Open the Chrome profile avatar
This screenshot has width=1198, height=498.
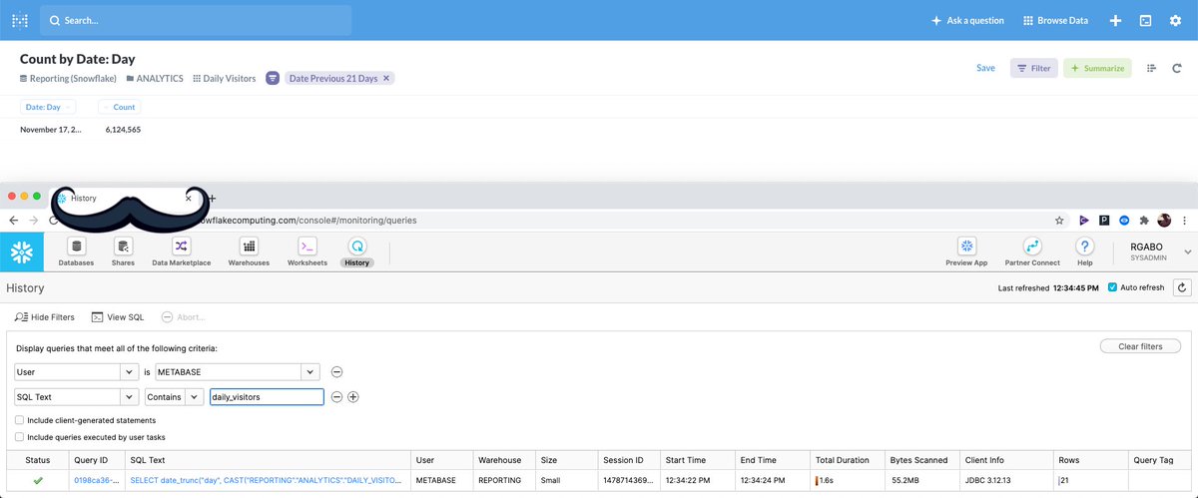point(1164,220)
